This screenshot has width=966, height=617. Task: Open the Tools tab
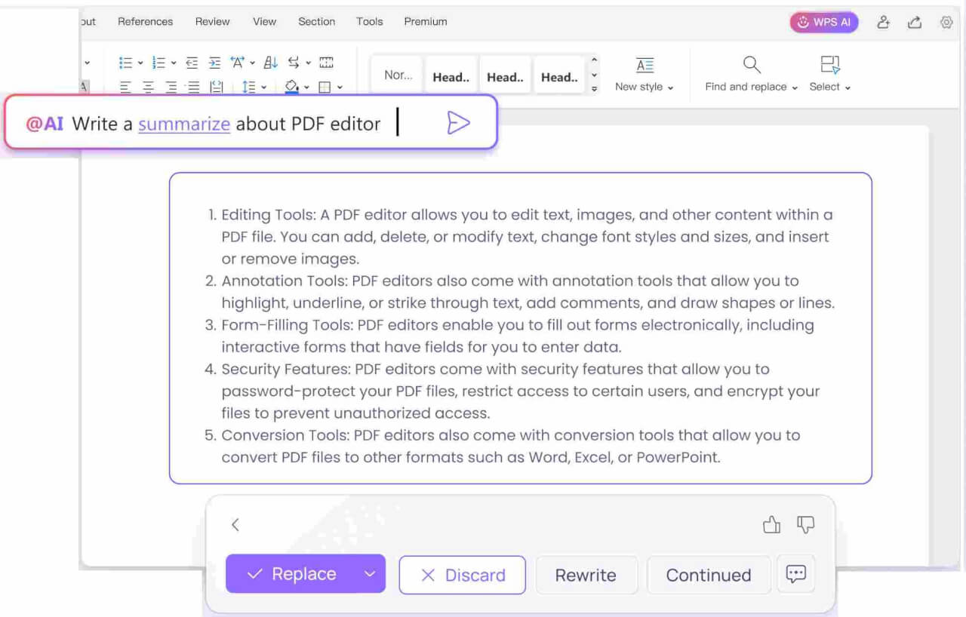[370, 22]
